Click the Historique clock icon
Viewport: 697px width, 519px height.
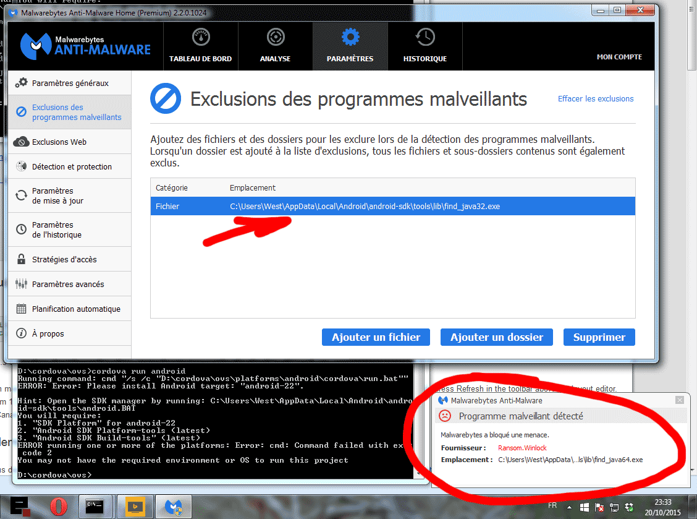[425, 37]
